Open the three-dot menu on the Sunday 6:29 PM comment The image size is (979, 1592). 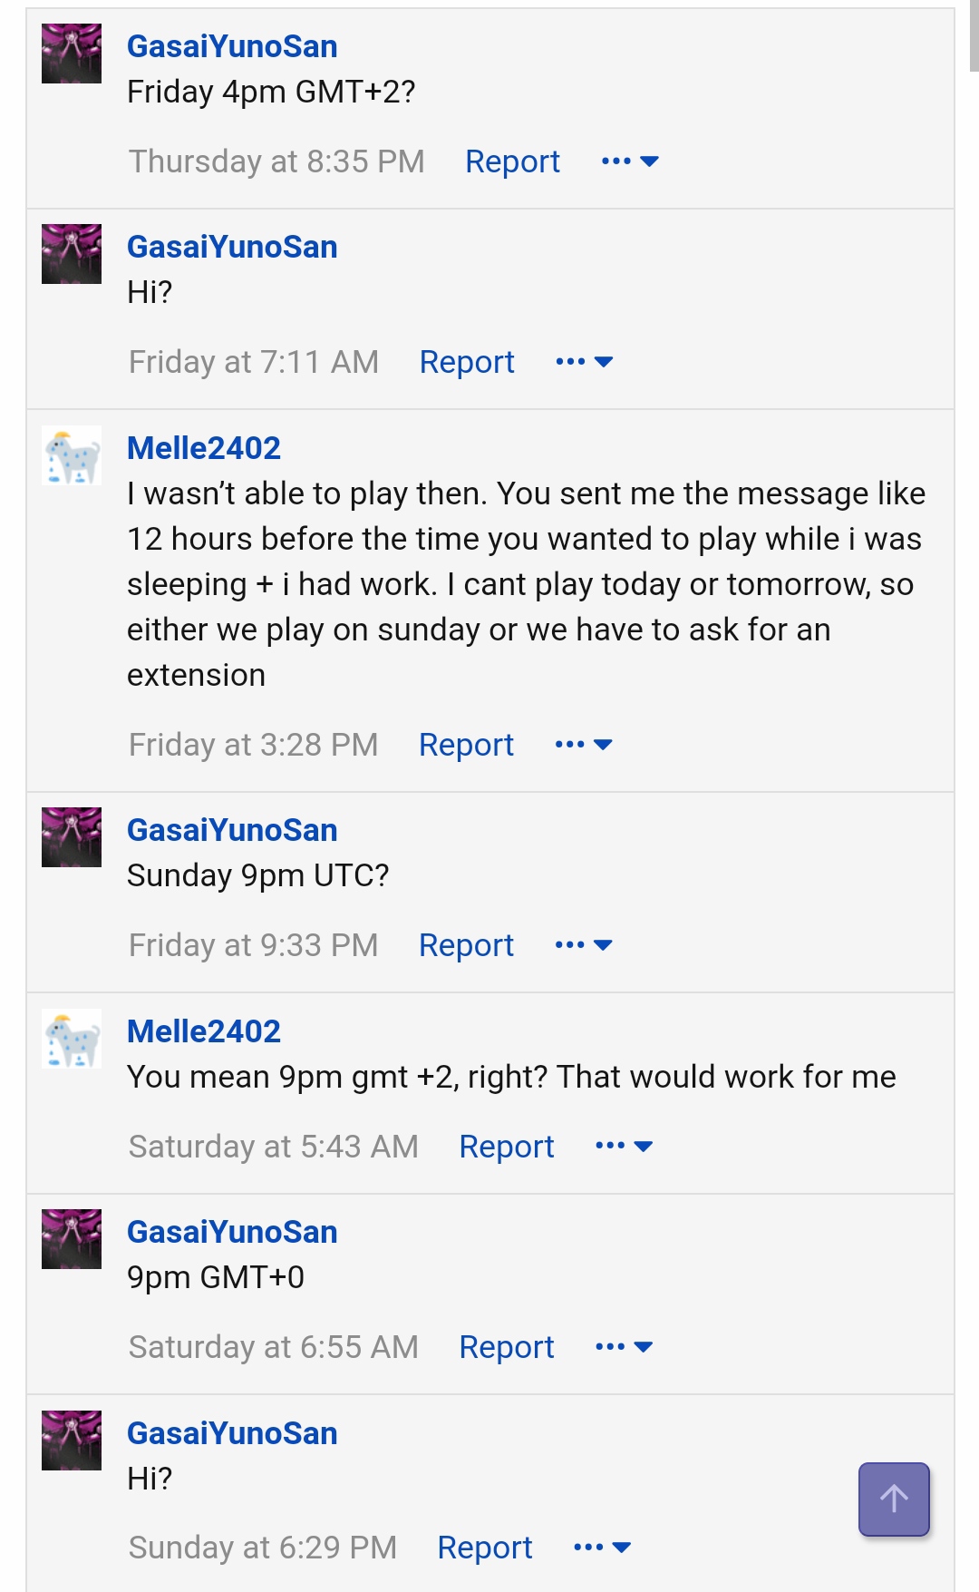[603, 1548]
